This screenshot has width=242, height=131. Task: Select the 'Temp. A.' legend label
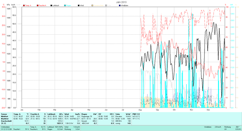pos(28,6)
